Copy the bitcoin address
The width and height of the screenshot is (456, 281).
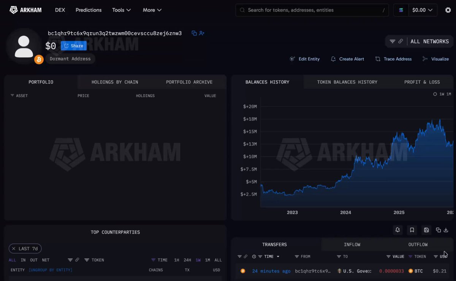click(194, 33)
